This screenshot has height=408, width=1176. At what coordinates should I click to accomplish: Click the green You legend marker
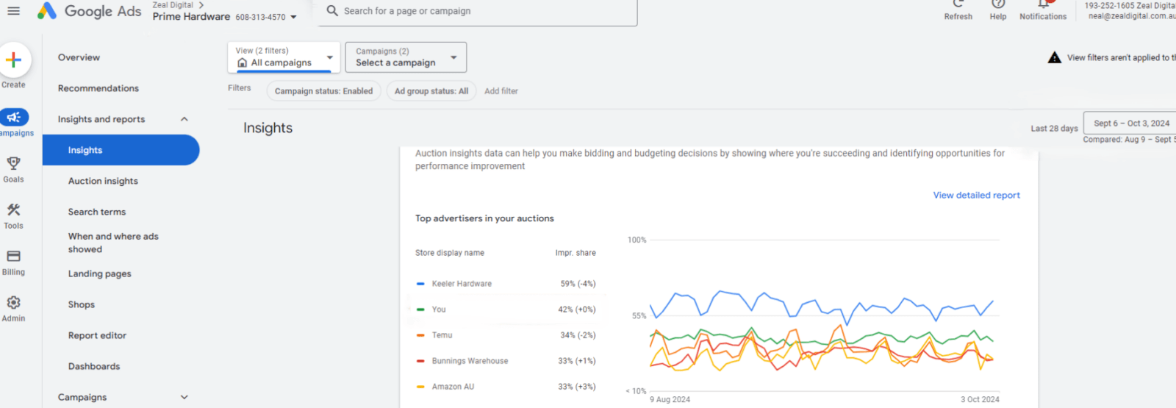point(420,309)
